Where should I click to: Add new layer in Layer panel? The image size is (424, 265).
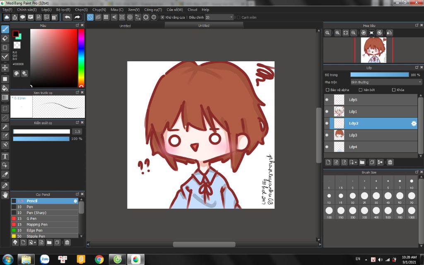(x=328, y=162)
